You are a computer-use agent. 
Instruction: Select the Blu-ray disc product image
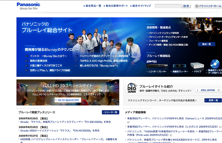coord(215,64)
